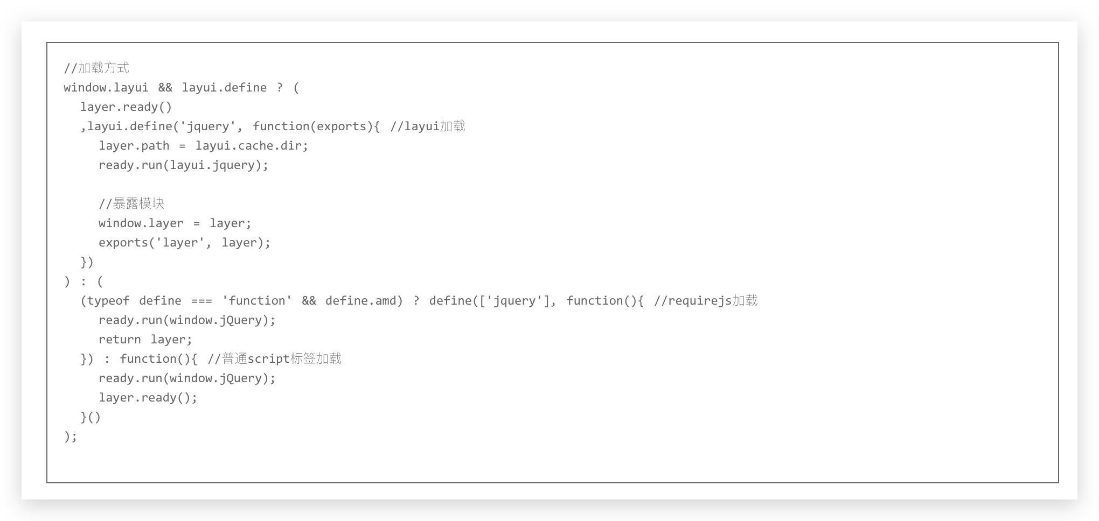Click the 'function' string literal
The height and width of the screenshot is (521, 1099).
[x=257, y=301]
